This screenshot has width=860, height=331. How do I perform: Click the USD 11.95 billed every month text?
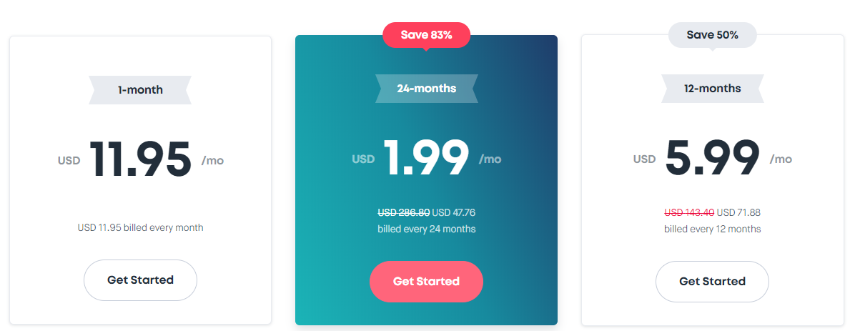coord(140,228)
